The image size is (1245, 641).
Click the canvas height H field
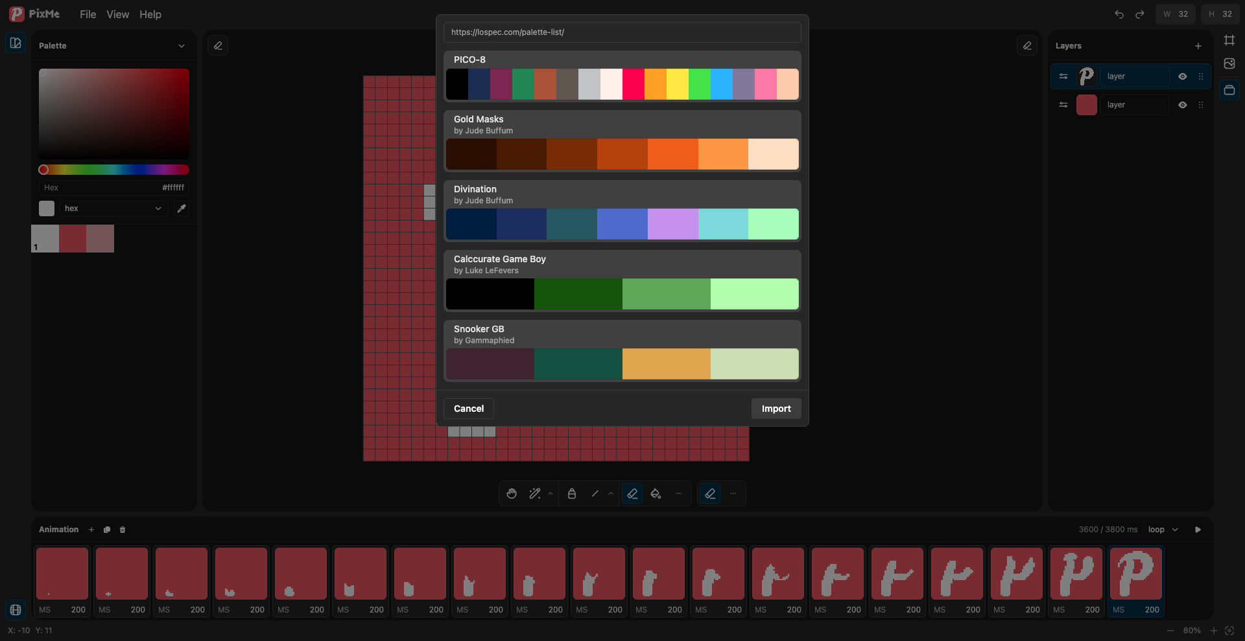[x=1220, y=14]
